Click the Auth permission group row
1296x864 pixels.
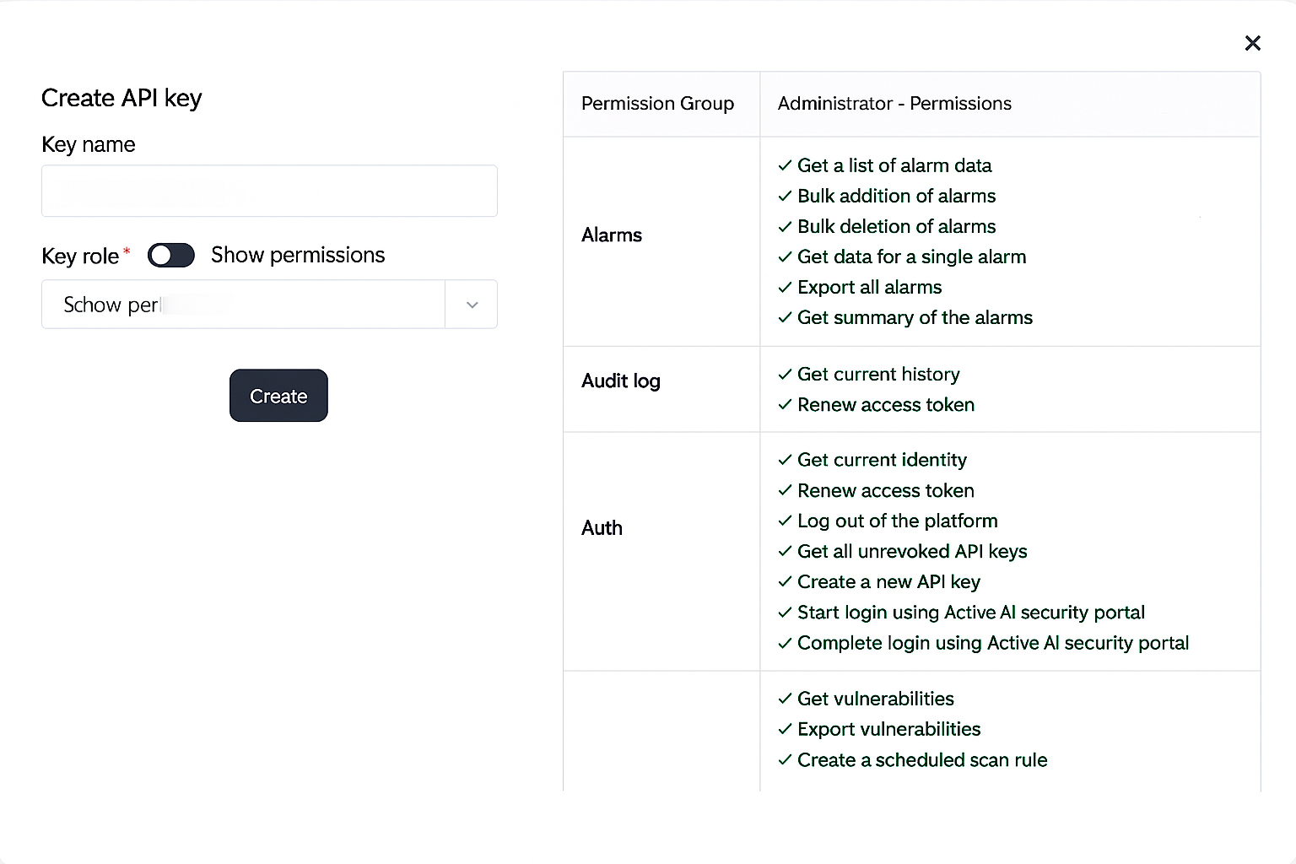602,528
